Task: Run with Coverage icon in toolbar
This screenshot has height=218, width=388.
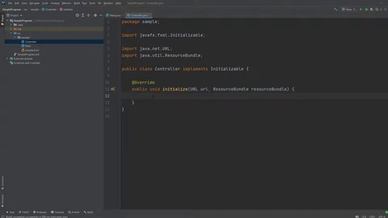Action: pyautogui.click(x=372, y=10)
